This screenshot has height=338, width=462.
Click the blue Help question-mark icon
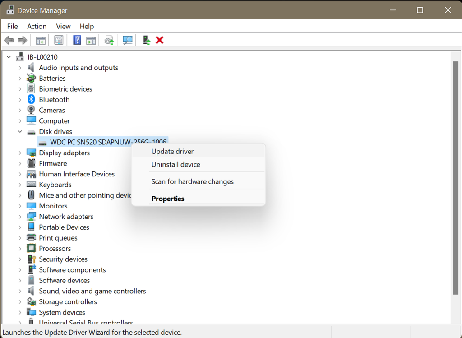click(77, 40)
